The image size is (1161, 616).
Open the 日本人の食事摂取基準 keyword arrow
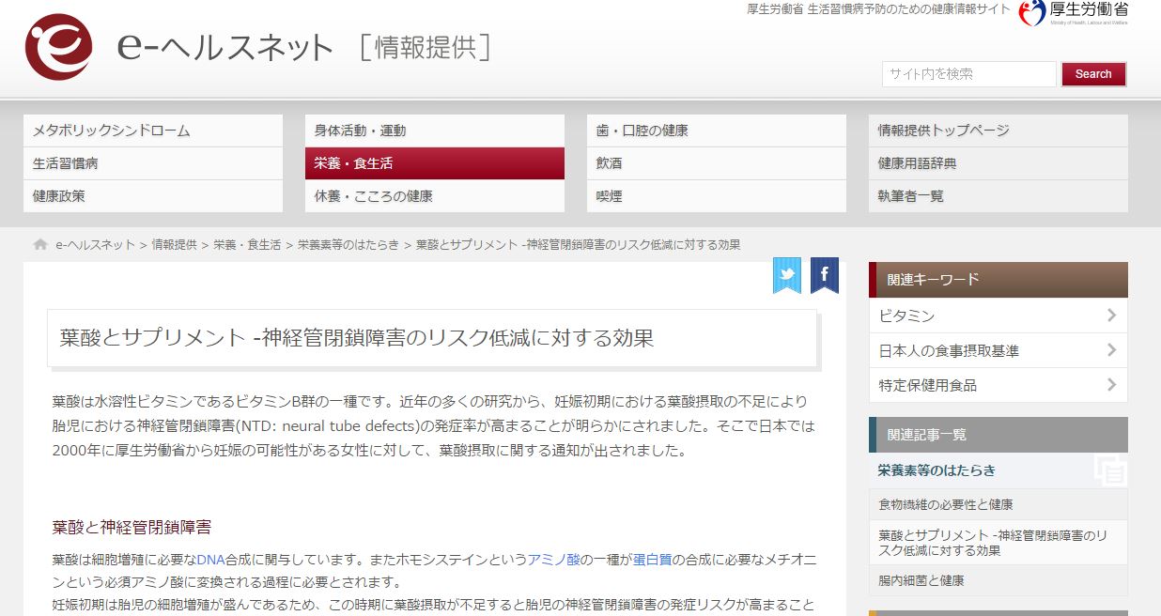(x=1111, y=350)
